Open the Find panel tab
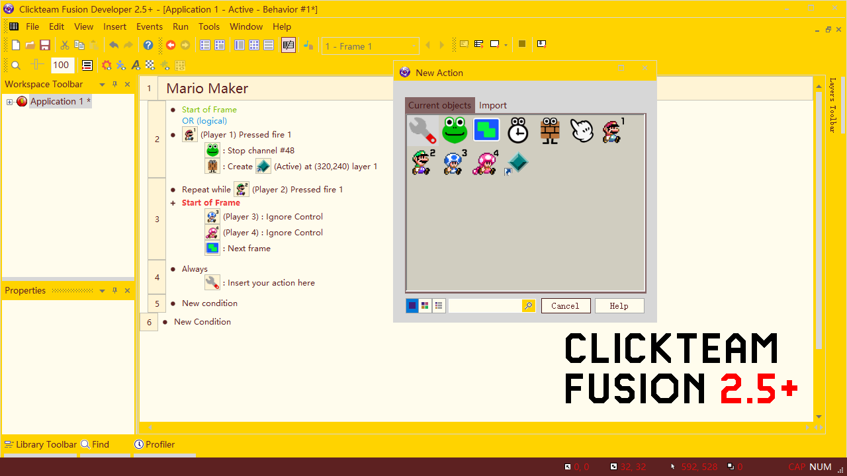The image size is (847, 476). click(95, 444)
